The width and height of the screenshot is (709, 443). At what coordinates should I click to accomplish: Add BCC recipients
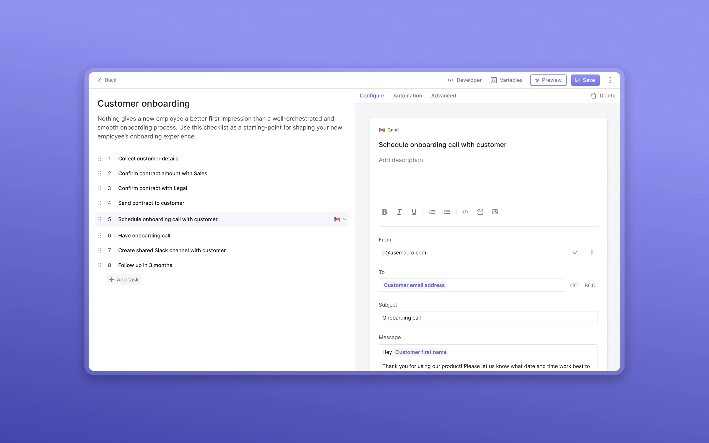pyautogui.click(x=590, y=285)
